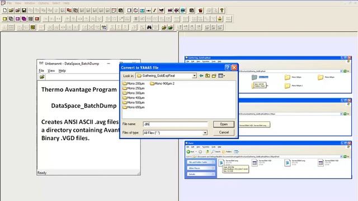This screenshot has height=201, width=358.
Task: Click Search button in bottom Explorer window
Action: (x=216, y=152)
